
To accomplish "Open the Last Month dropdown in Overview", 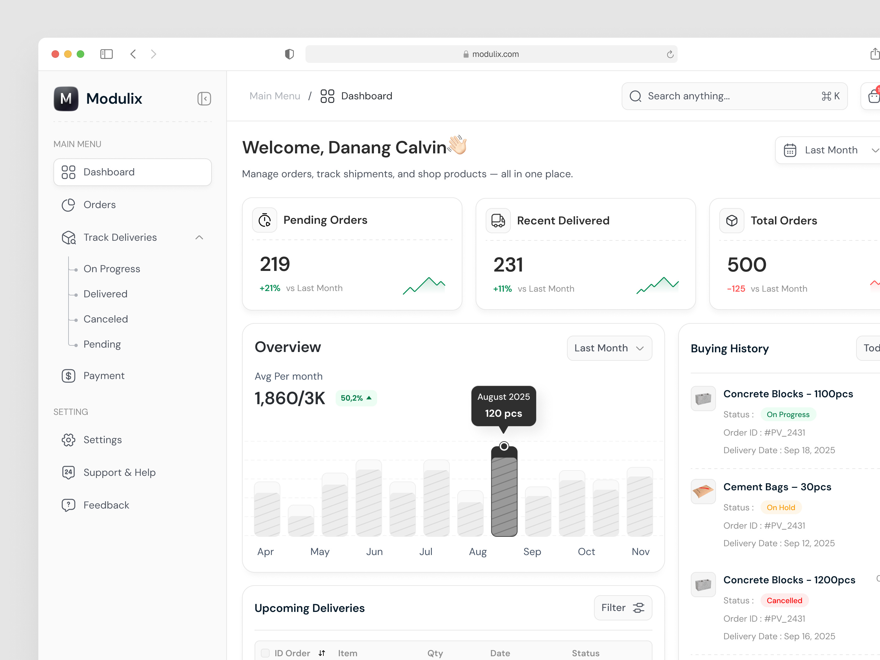I will tap(609, 348).
